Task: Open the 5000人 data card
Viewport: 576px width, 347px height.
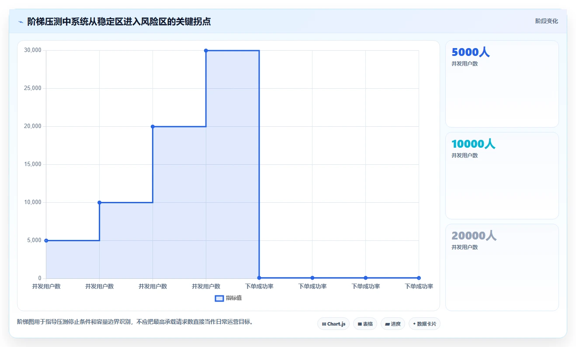Action: coord(502,84)
